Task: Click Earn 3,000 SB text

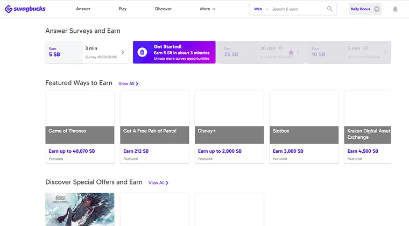Action: click(x=288, y=151)
